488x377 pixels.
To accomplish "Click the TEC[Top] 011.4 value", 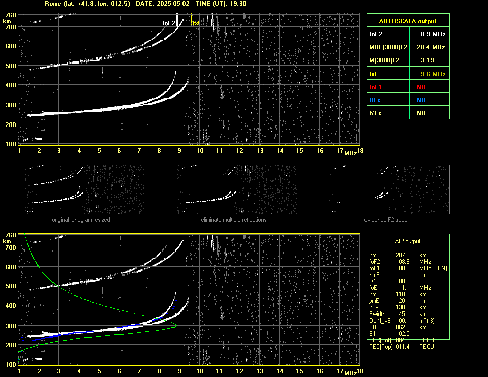I will (x=402, y=347).
